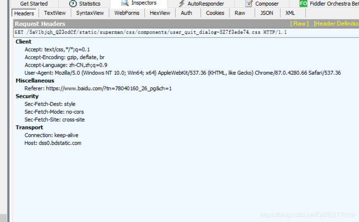Click the green FO Fiddler Orchestra icon
This screenshot has height=222, width=359.
tap(303, 4)
